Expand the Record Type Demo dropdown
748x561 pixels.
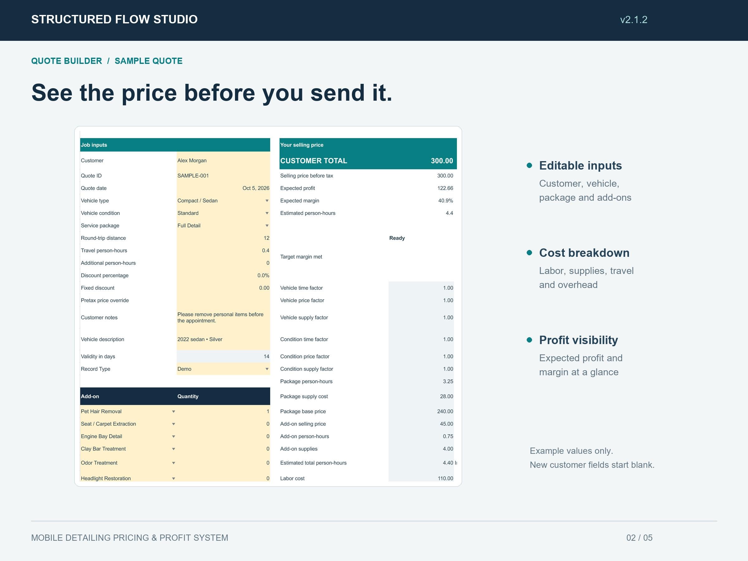click(x=267, y=369)
